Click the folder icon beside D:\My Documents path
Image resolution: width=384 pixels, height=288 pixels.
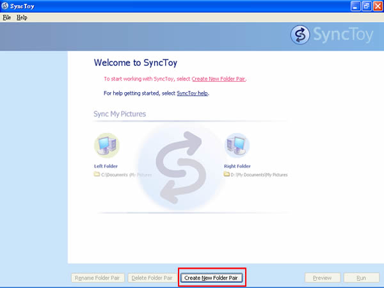coord(227,174)
